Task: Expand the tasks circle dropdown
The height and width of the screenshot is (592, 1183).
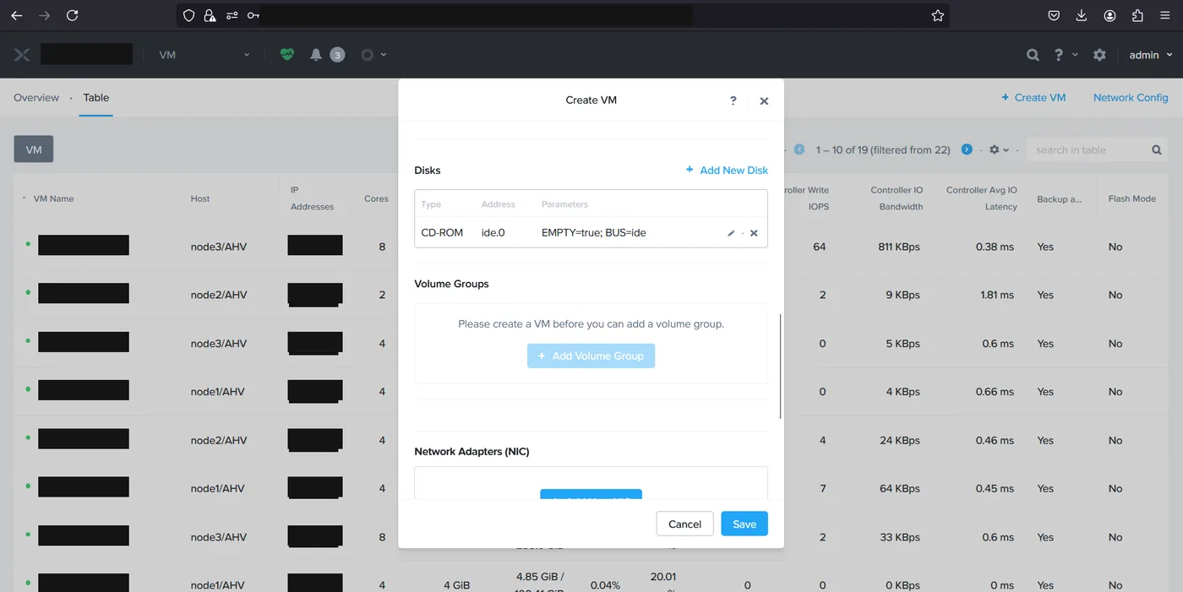Action: [x=373, y=55]
